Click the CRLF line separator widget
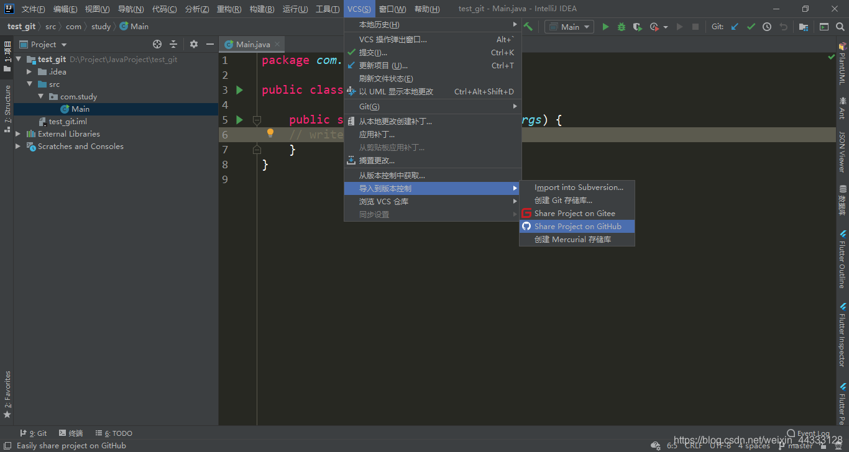This screenshot has width=849, height=452. (694, 446)
